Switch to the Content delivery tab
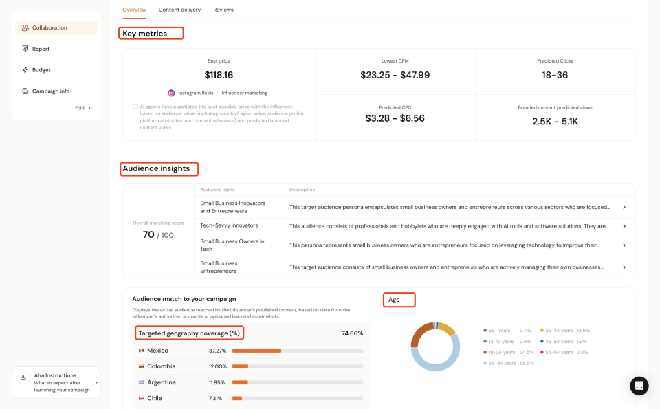This screenshot has width=660, height=409. click(x=179, y=10)
